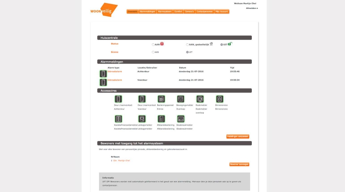Viewport: 345px width, 192px height.
Task: Turn the Sirene AAN
Action: [x=153, y=52]
